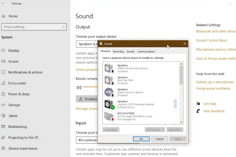
Task: Click scroll-down arrow in device list
Action: (x=181, y=122)
